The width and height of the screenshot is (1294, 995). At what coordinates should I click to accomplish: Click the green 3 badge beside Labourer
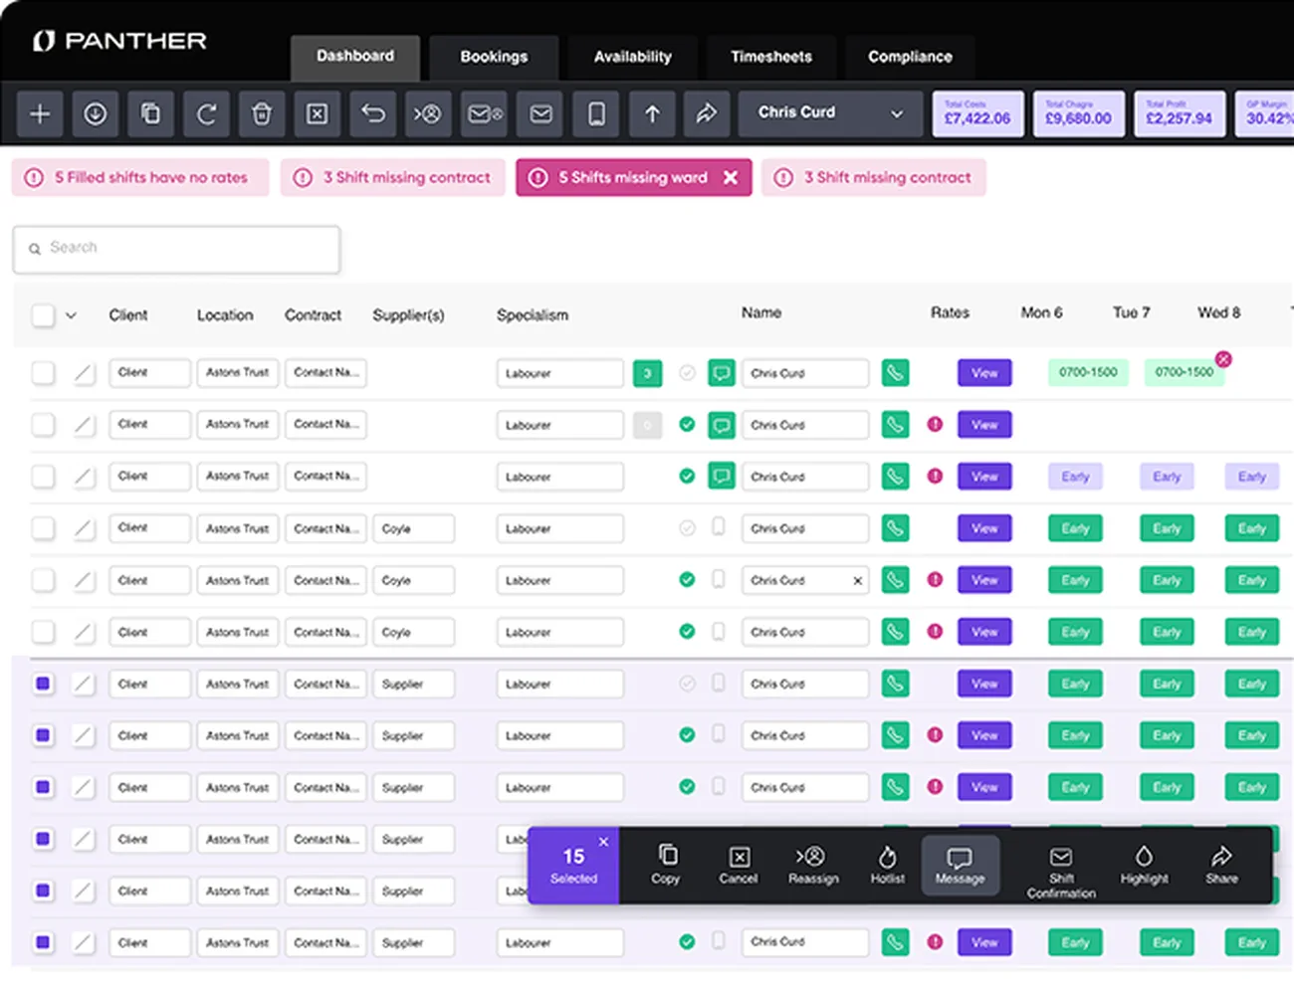pyautogui.click(x=647, y=373)
